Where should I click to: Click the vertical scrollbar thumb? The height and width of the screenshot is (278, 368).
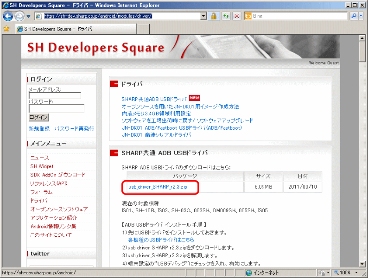pyautogui.click(x=362, y=52)
